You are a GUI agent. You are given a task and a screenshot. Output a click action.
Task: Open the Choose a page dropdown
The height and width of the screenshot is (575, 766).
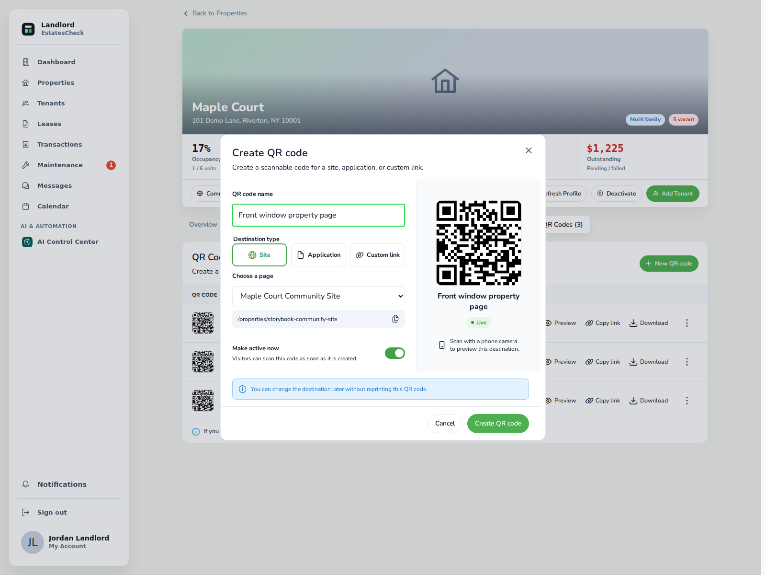pyautogui.click(x=318, y=296)
